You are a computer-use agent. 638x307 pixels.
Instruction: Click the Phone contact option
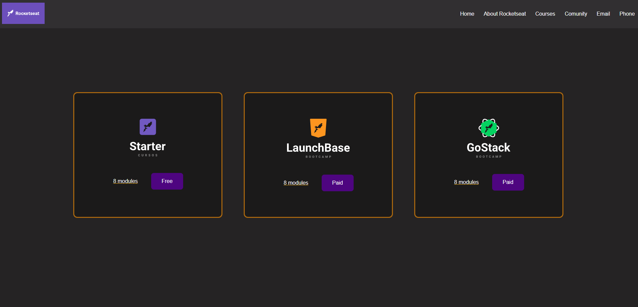627,14
